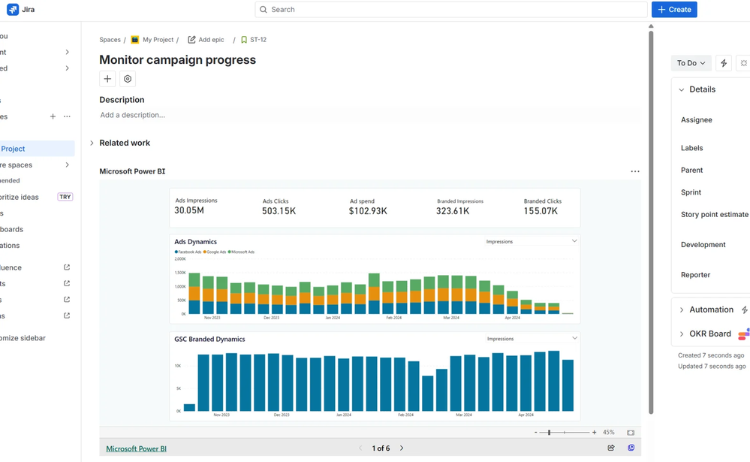
Task: Click the Power BI fit-to-page icon beside 45%
Action: [631, 432]
